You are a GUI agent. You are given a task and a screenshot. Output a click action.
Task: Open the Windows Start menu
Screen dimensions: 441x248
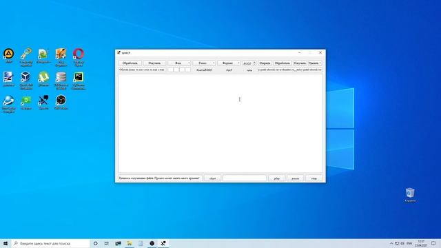(x=6, y=243)
